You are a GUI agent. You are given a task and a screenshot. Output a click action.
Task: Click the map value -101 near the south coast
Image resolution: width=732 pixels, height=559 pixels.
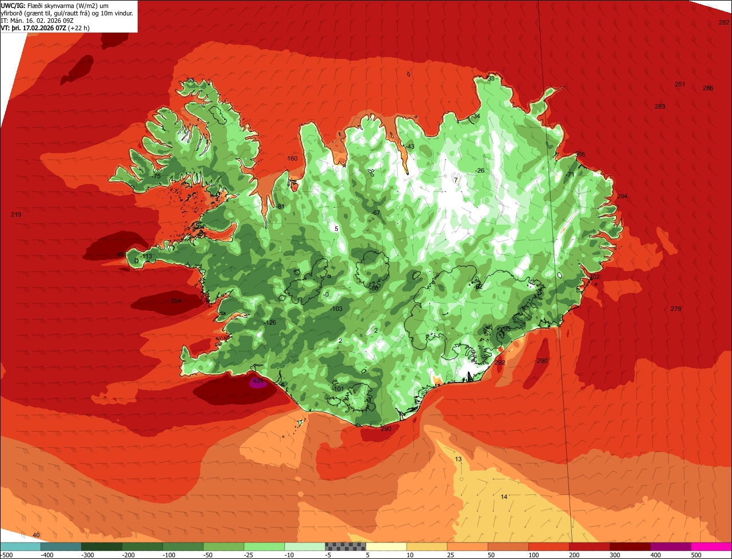(x=338, y=389)
